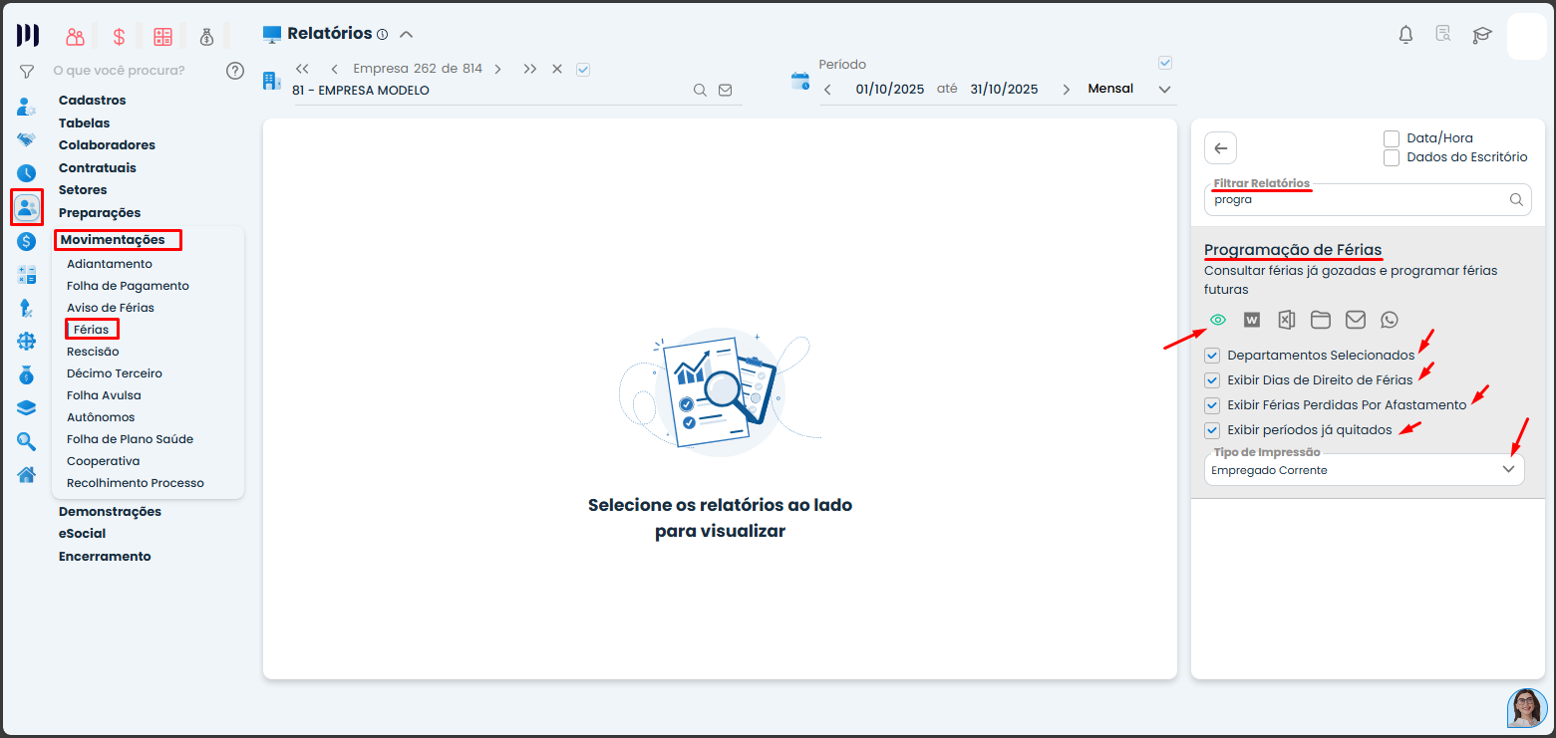1556x738 pixels.
Task: Click the eye icon to preview report
Action: tap(1217, 320)
